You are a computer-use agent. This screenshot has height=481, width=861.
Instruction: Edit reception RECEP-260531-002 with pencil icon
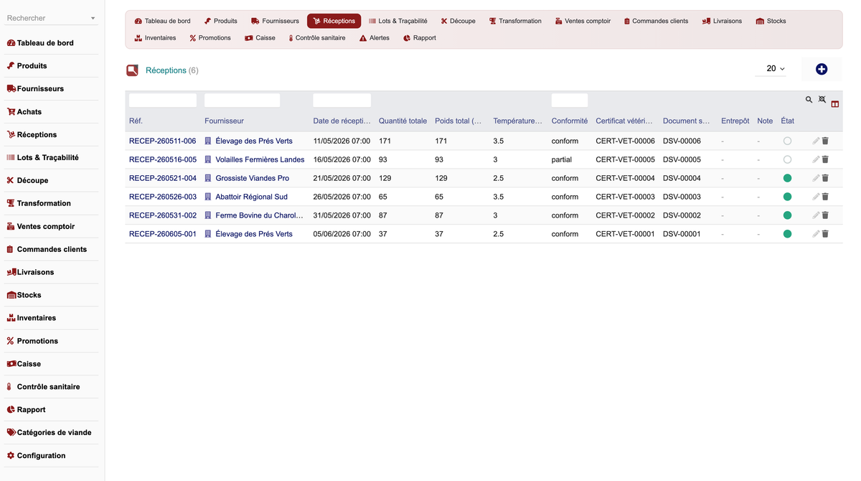coord(816,215)
